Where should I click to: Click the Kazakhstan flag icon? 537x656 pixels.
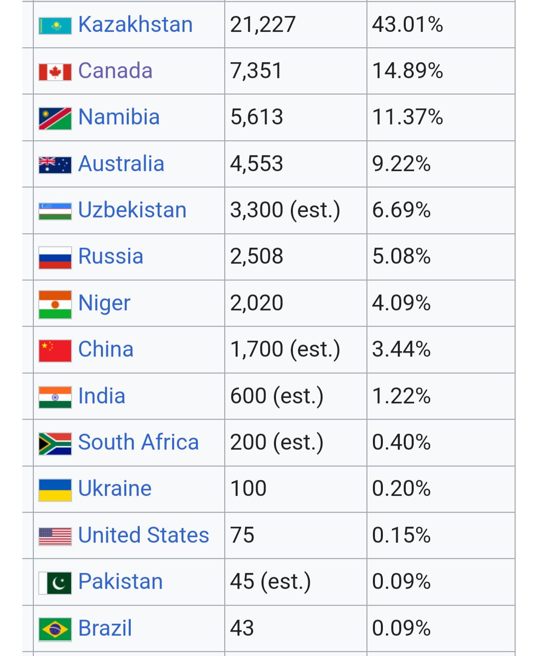pos(55,25)
